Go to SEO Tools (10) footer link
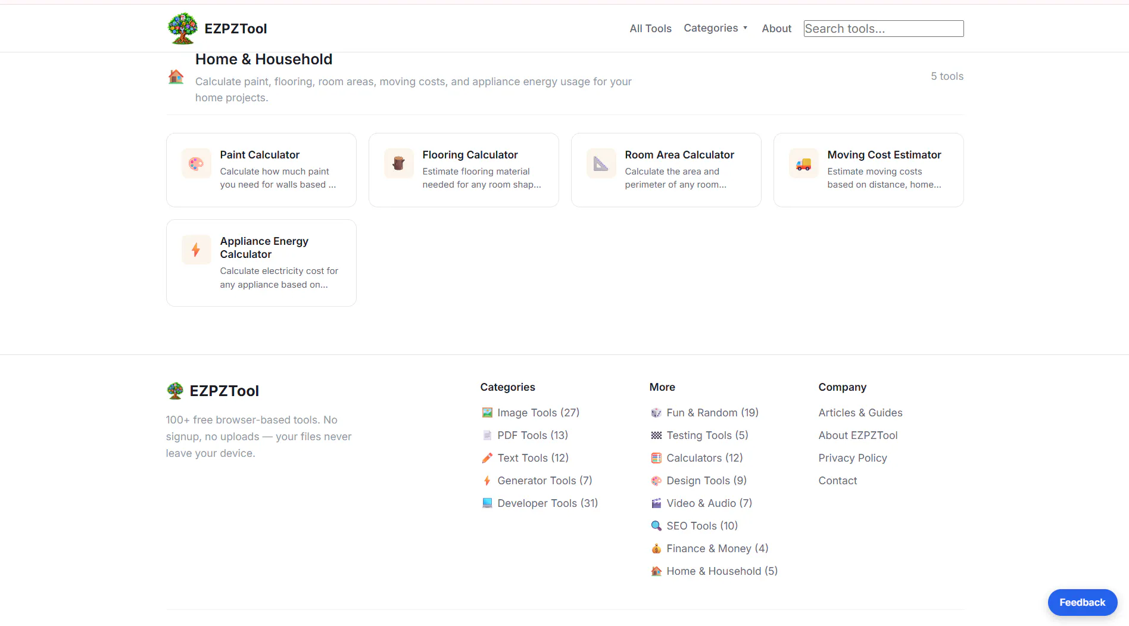The image size is (1129, 626). [702, 526]
